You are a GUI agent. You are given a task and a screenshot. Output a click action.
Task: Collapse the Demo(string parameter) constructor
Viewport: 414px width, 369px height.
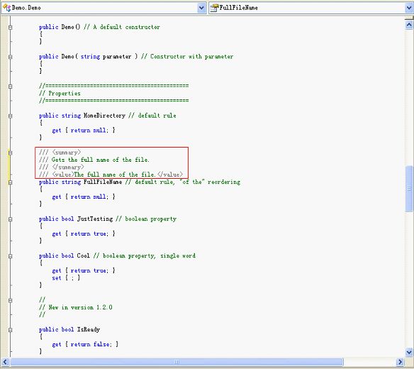[x=11, y=57]
